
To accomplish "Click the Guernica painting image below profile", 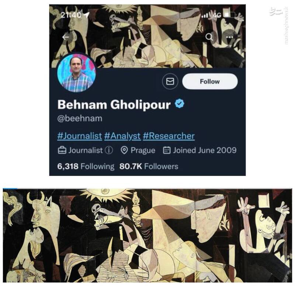I will 147,235.
